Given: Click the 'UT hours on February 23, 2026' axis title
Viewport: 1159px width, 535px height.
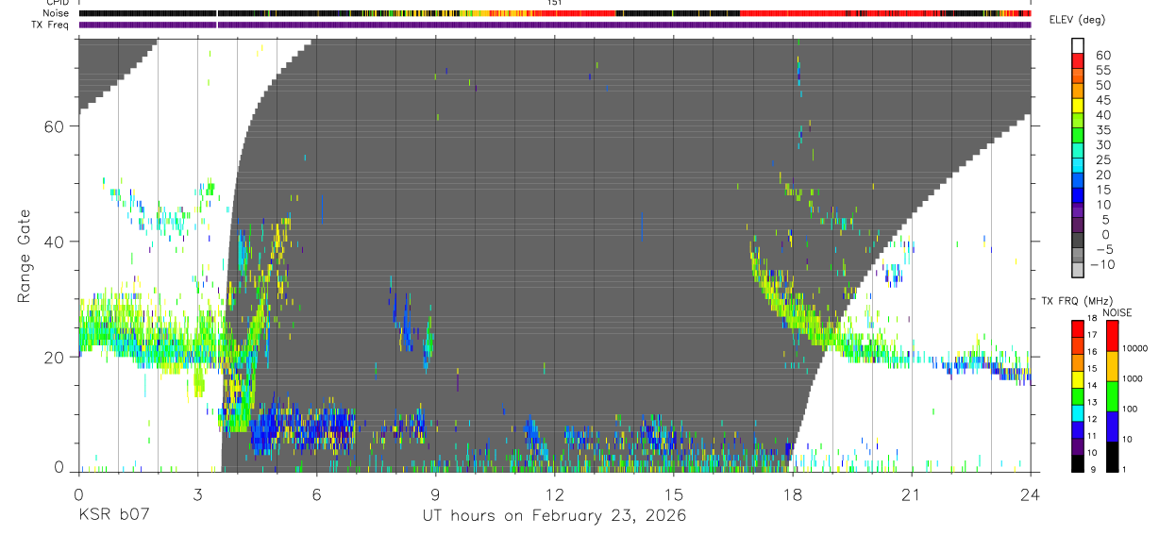Looking at the screenshot, I should click(554, 517).
